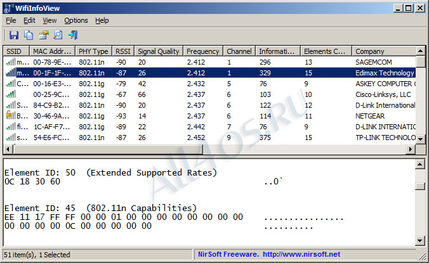The image size is (429, 263).
Task: Select the NETGEAR company cell
Action: tap(370, 116)
